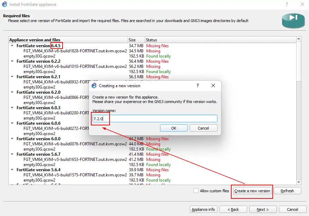Enable Allow custom files checkbox

point(196,191)
